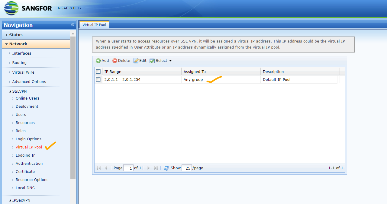This screenshot has width=387, height=204.
Task: Open Users under SSLVPN
Action: tap(21, 115)
